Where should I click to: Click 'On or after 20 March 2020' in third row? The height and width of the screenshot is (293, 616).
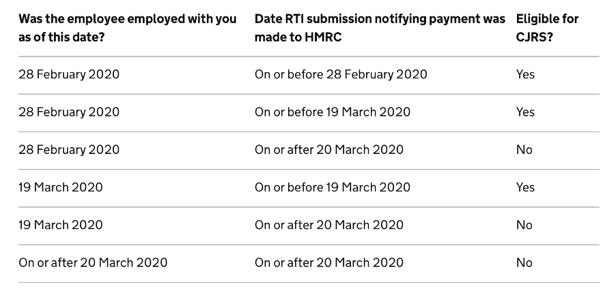(328, 150)
